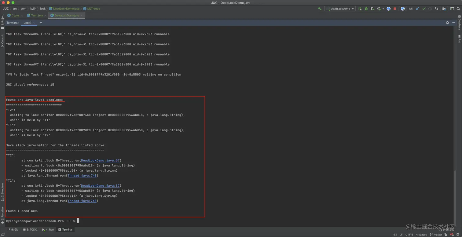Open the 4: Run tool window
Viewport: 462px width, 237px height.
coord(48,230)
